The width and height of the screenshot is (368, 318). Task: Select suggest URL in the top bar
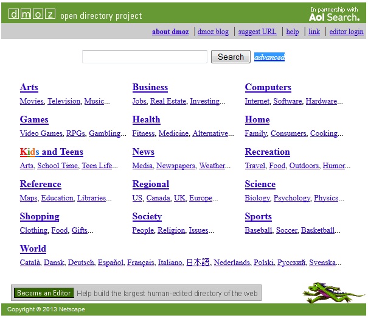click(257, 32)
